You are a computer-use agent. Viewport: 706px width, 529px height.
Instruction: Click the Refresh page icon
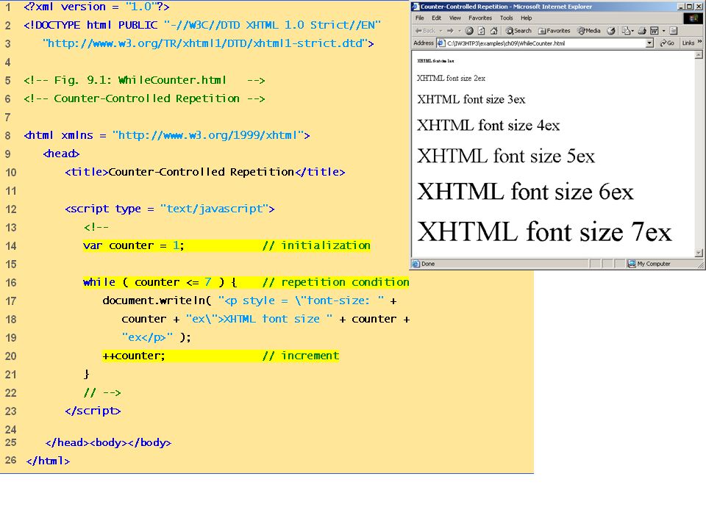(x=481, y=31)
